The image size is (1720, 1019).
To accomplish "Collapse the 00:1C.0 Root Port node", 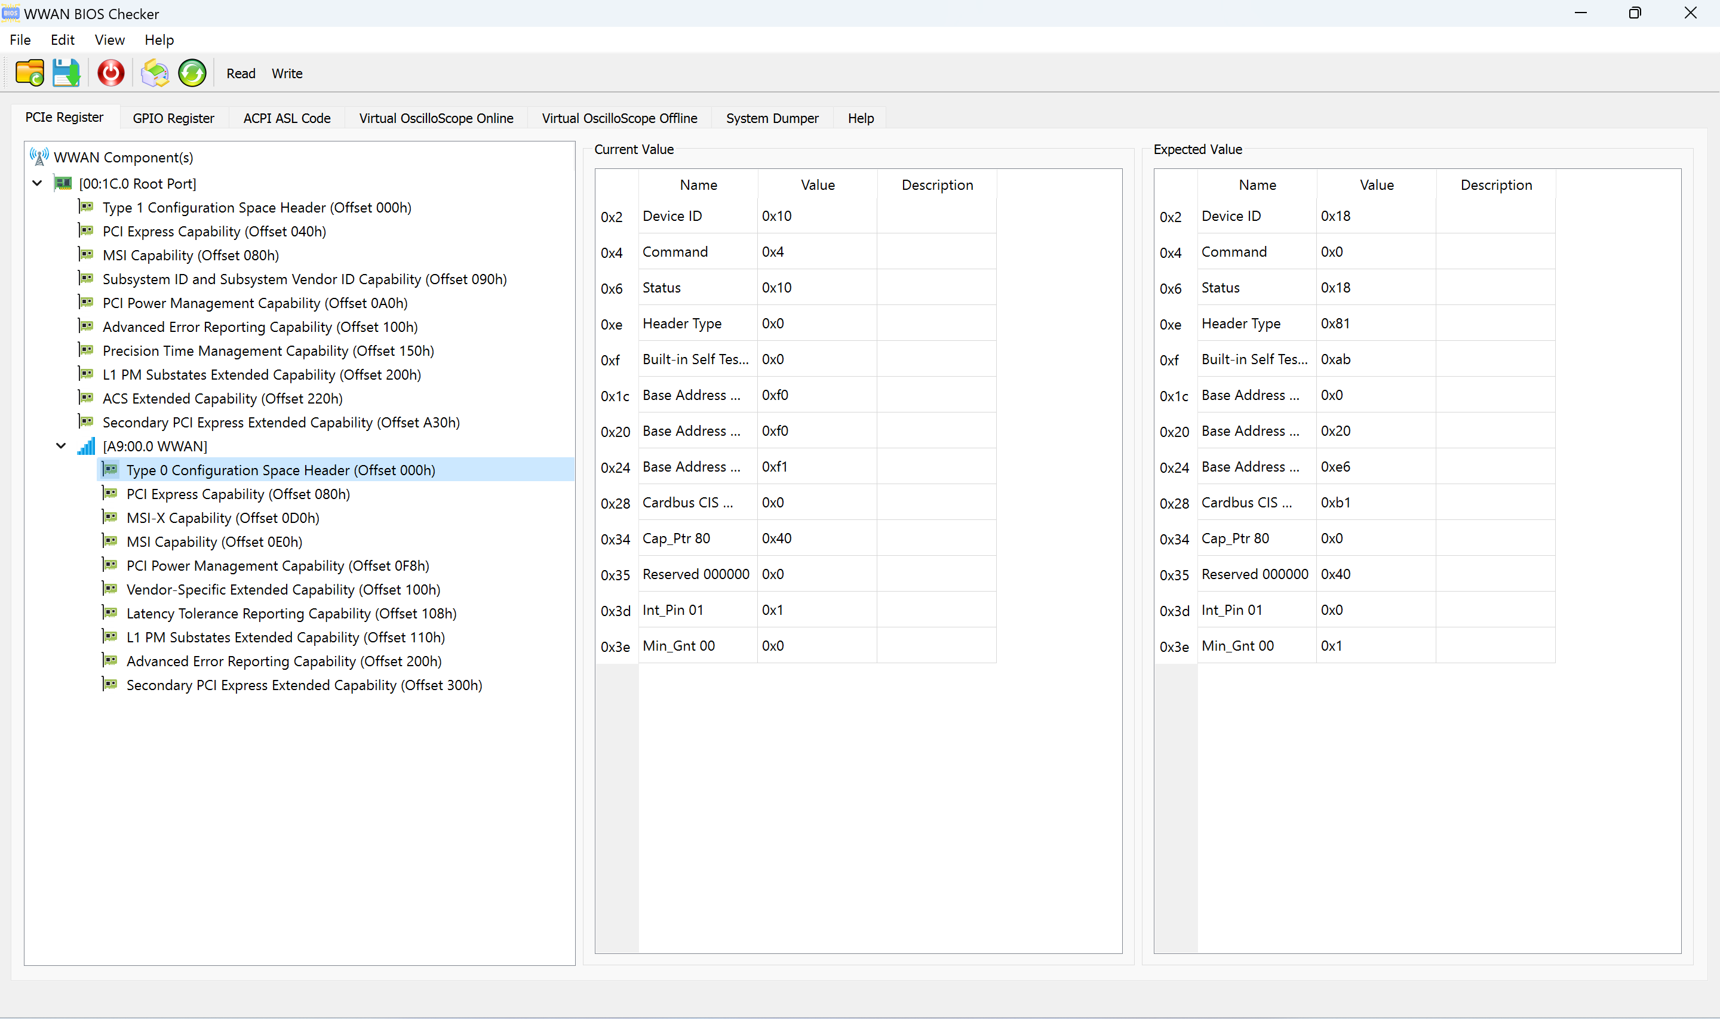I will 38,183.
